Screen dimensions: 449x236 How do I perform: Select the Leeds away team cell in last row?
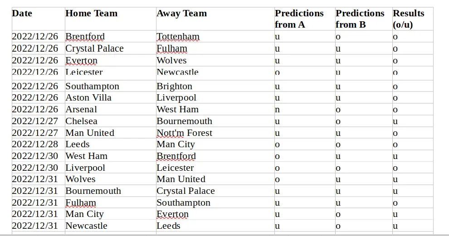tap(215, 226)
